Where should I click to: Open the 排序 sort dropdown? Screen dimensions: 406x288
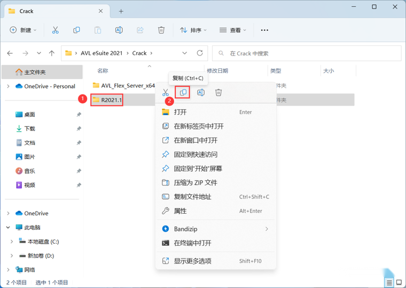pos(193,30)
